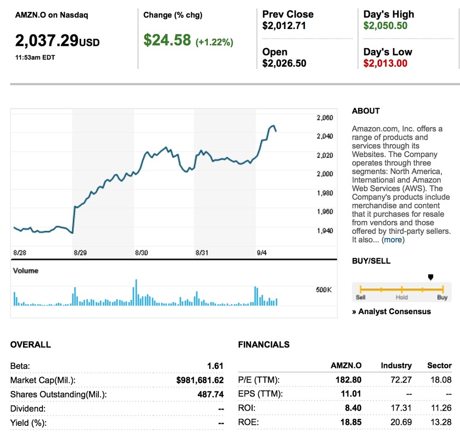This screenshot has height=435, width=460.
Task: Click the Prev Close value $2,012.71
Action: pos(284,26)
